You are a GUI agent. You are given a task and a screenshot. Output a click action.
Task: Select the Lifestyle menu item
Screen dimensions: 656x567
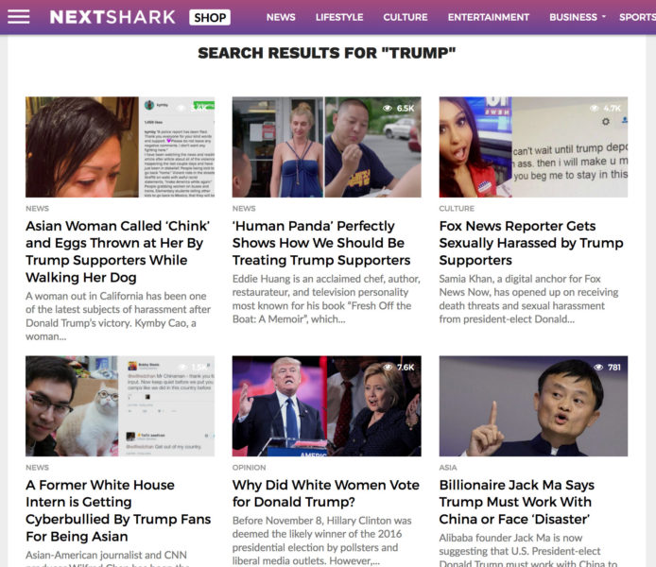[x=339, y=17]
